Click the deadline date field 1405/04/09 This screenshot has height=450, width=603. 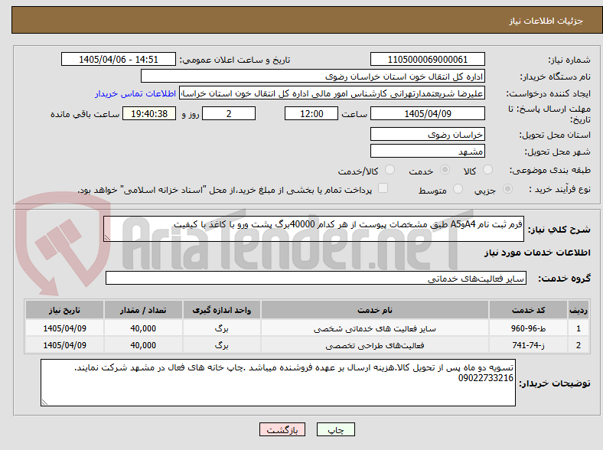coord(427,113)
